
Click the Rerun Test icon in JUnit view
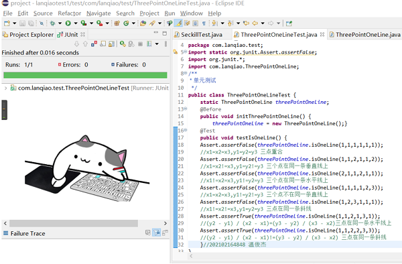(123, 44)
